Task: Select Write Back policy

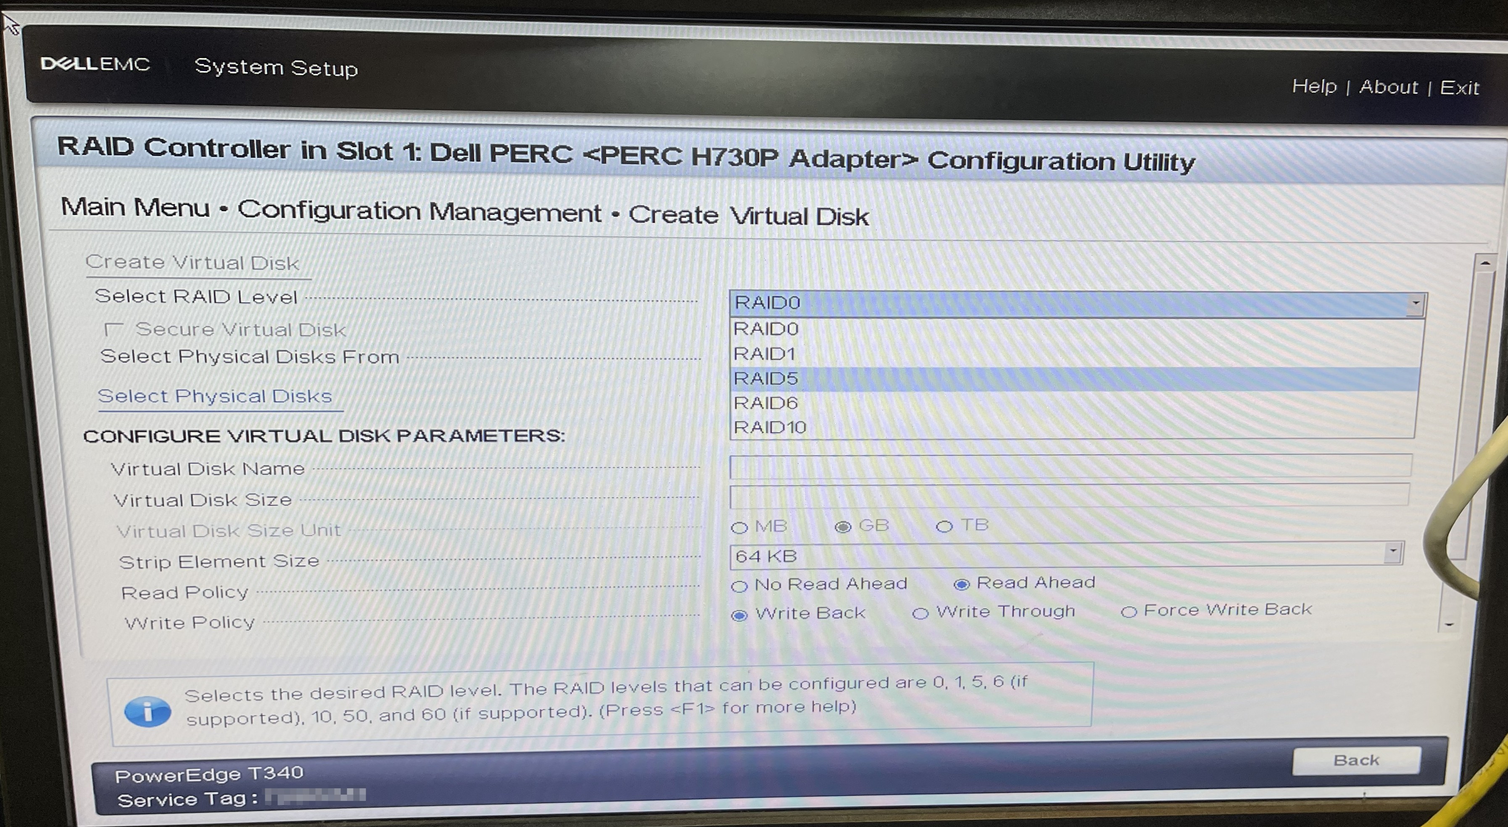Action: click(739, 616)
